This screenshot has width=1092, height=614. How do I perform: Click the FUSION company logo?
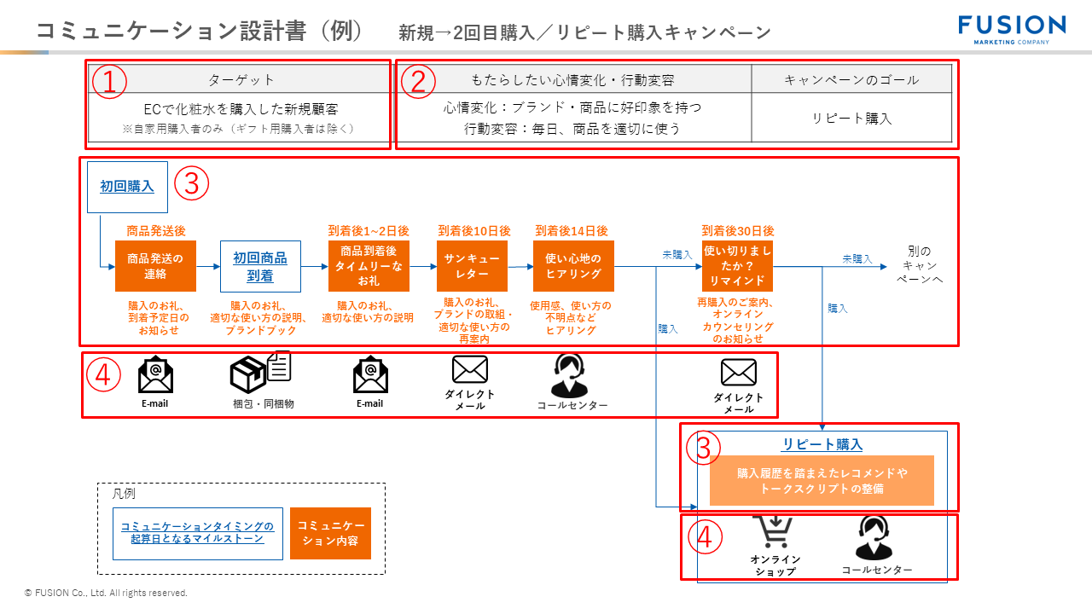tap(1010, 26)
